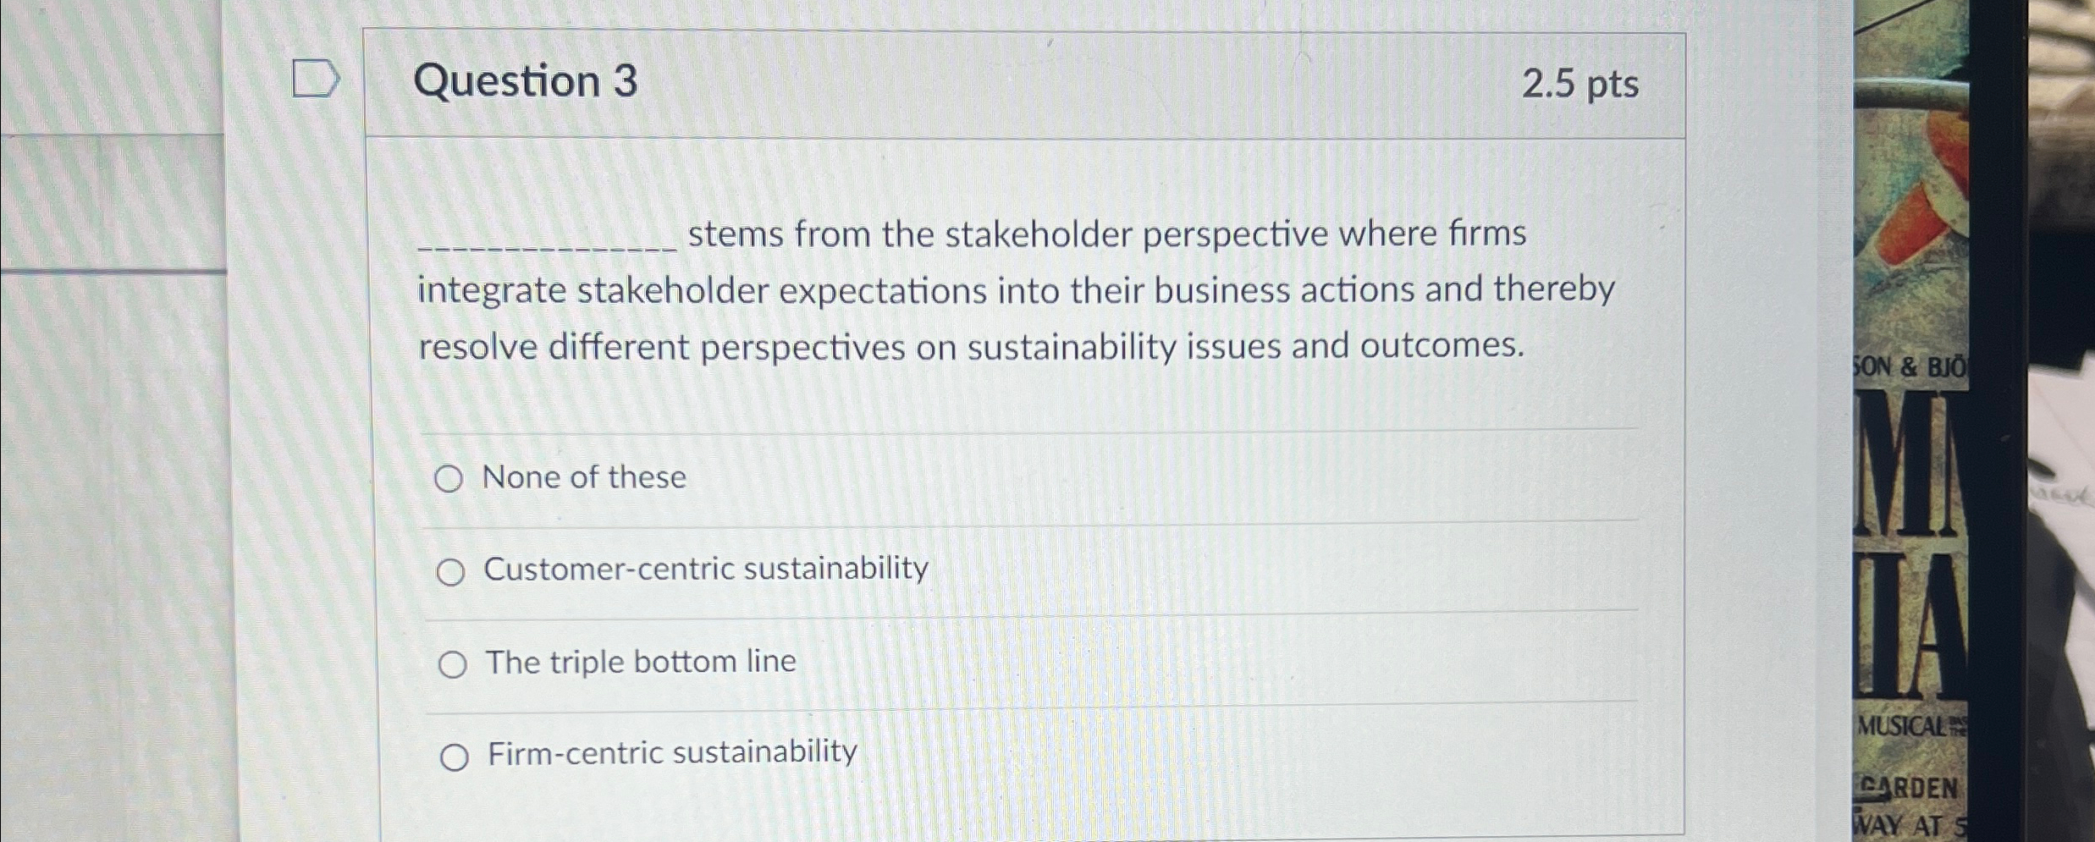Click the Question 3 heading
The image size is (2095, 842).
pos(523,83)
